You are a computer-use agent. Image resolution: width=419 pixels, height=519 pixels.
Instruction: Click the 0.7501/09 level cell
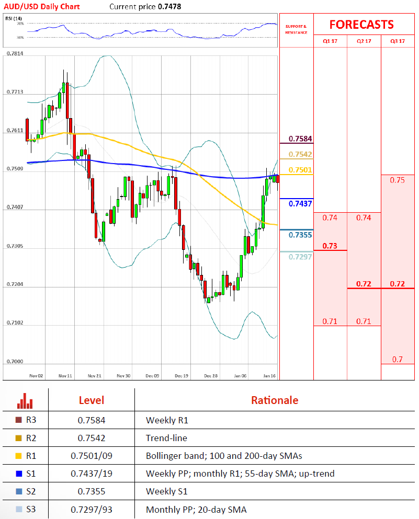92,456
